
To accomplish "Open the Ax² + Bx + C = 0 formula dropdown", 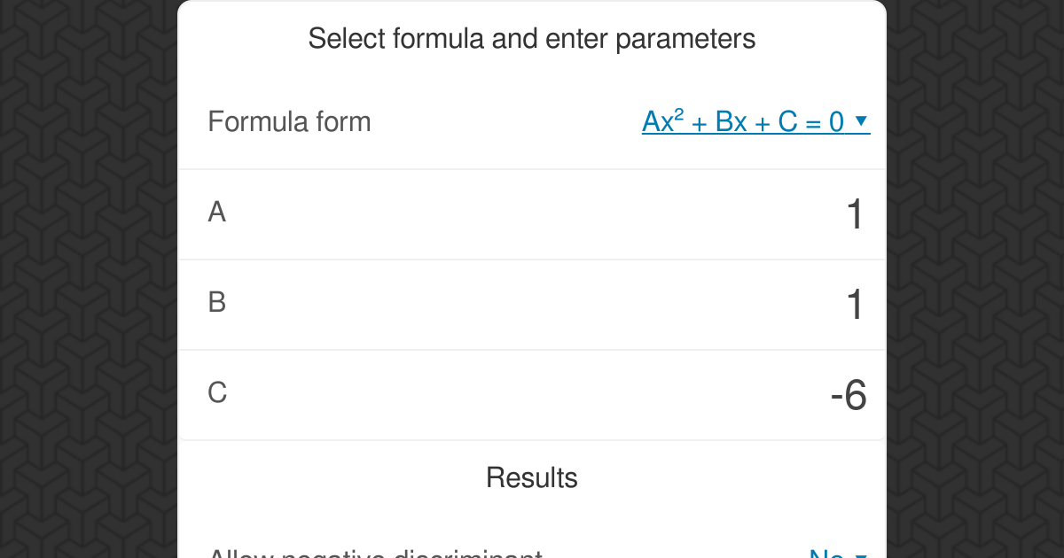I will [743, 121].
